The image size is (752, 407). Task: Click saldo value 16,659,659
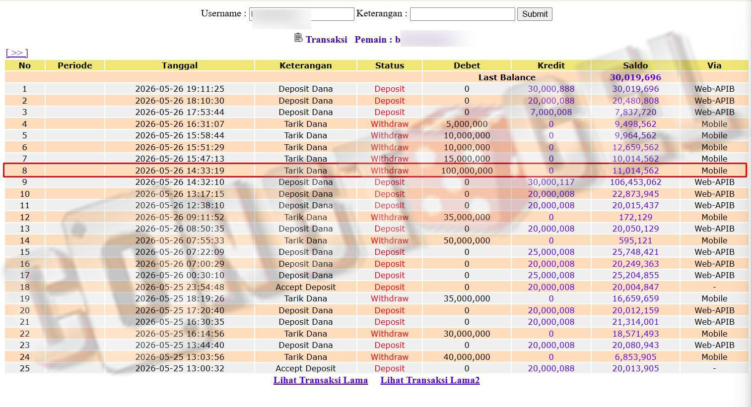(x=635, y=298)
